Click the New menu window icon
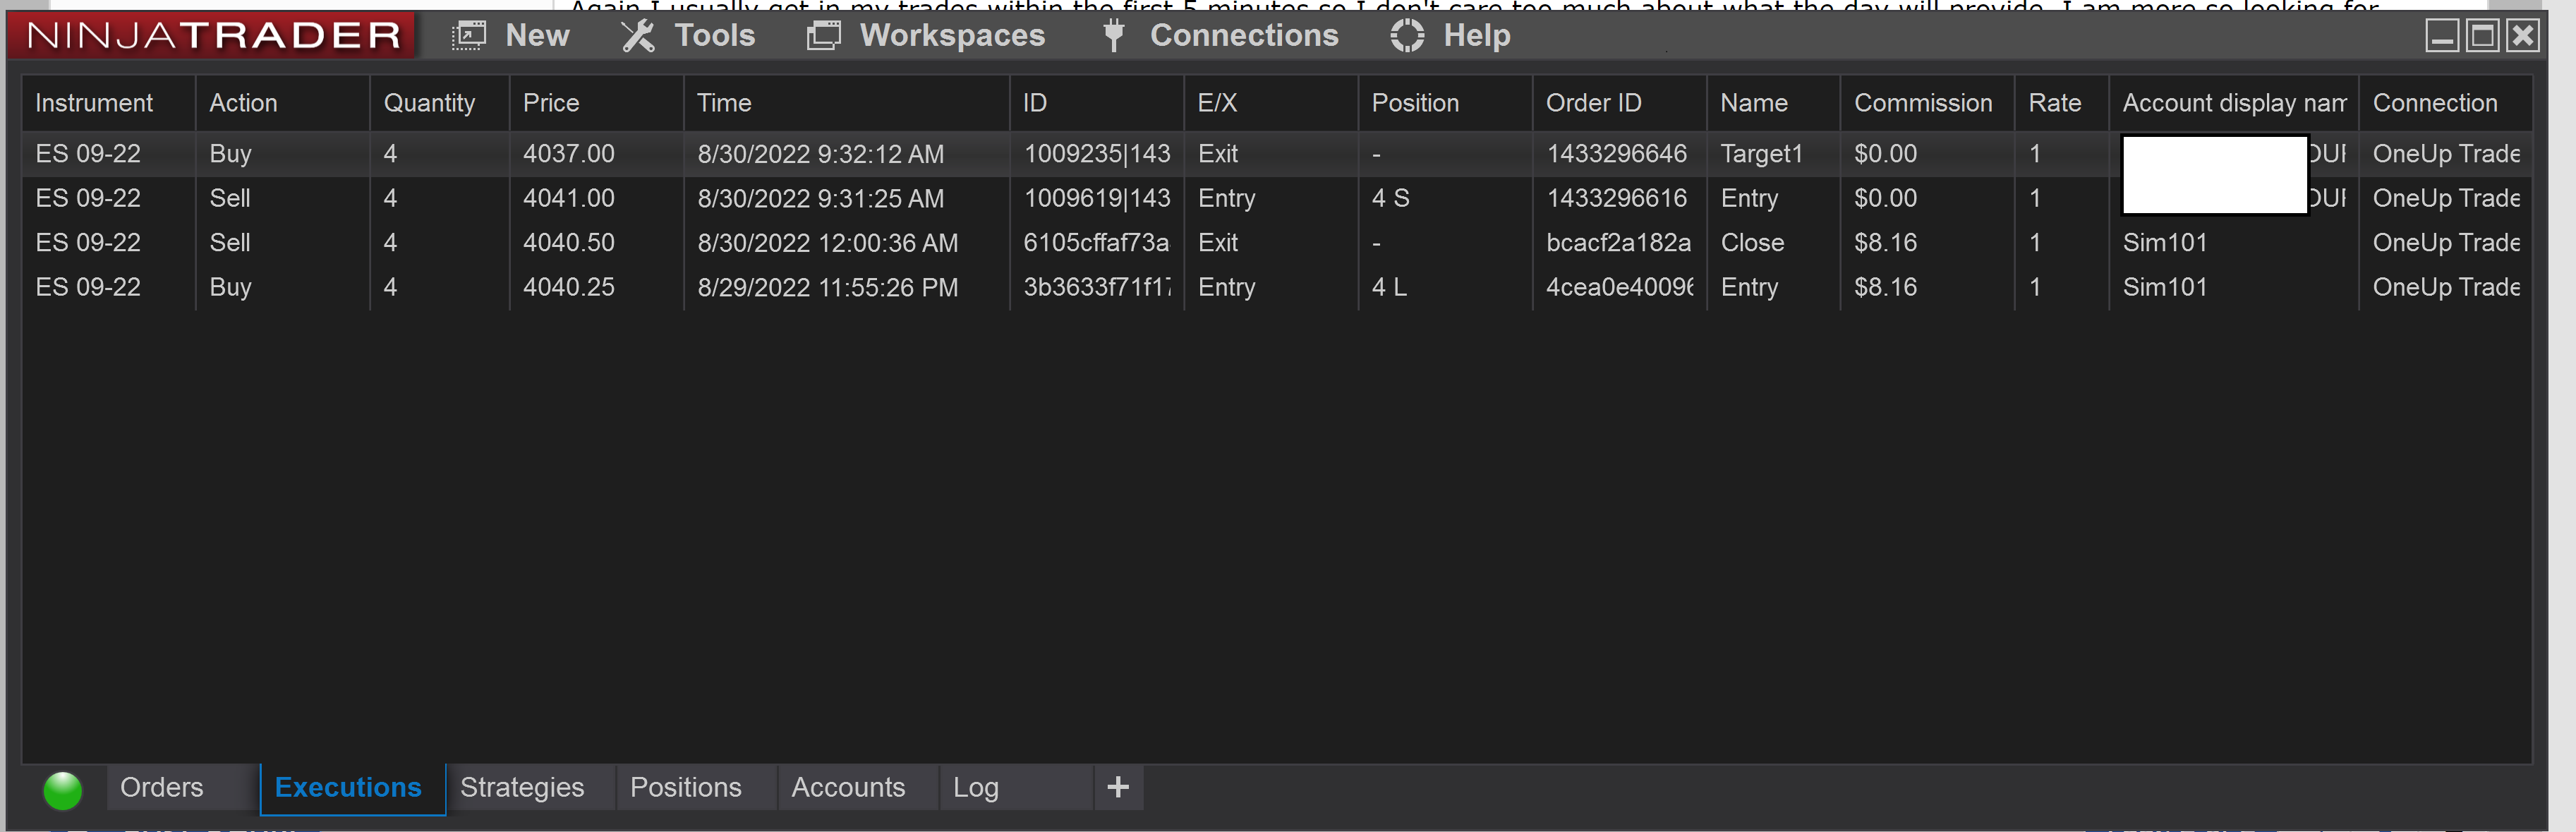This screenshot has width=2576, height=832. (468, 36)
